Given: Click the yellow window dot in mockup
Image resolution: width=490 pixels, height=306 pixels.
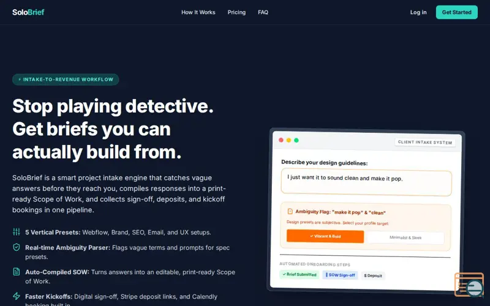Looking at the screenshot, I should click(288, 140).
